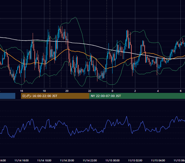This screenshot has width=185, height=163.
Task: Click the 11/14 18:00 time label
Action: click(x=44, y=160)
